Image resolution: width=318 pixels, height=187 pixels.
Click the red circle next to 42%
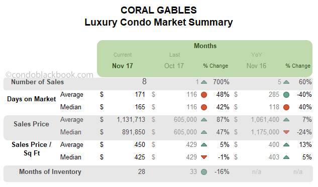204,107
